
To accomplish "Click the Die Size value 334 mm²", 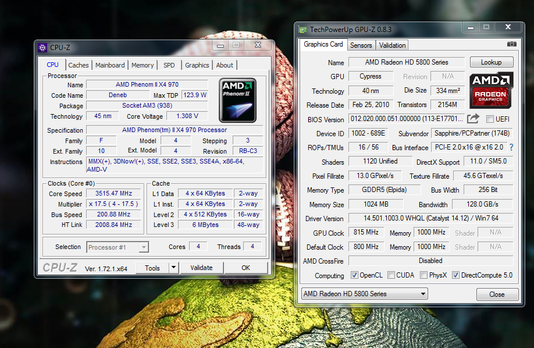I will (447, 91).
